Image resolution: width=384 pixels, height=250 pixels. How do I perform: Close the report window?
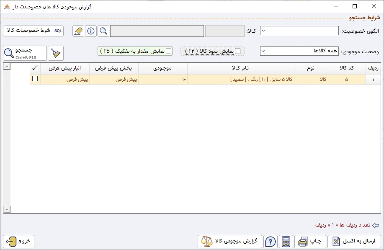pos(374,6)
